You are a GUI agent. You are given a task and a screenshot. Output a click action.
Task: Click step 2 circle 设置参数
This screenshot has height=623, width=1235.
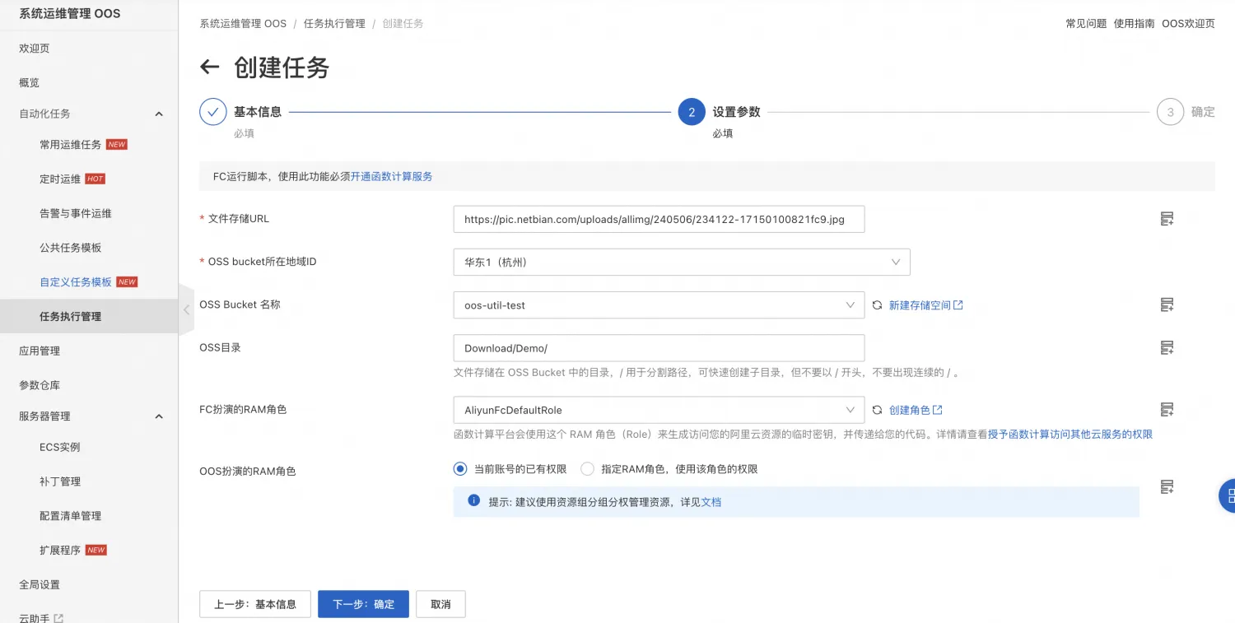692,112
